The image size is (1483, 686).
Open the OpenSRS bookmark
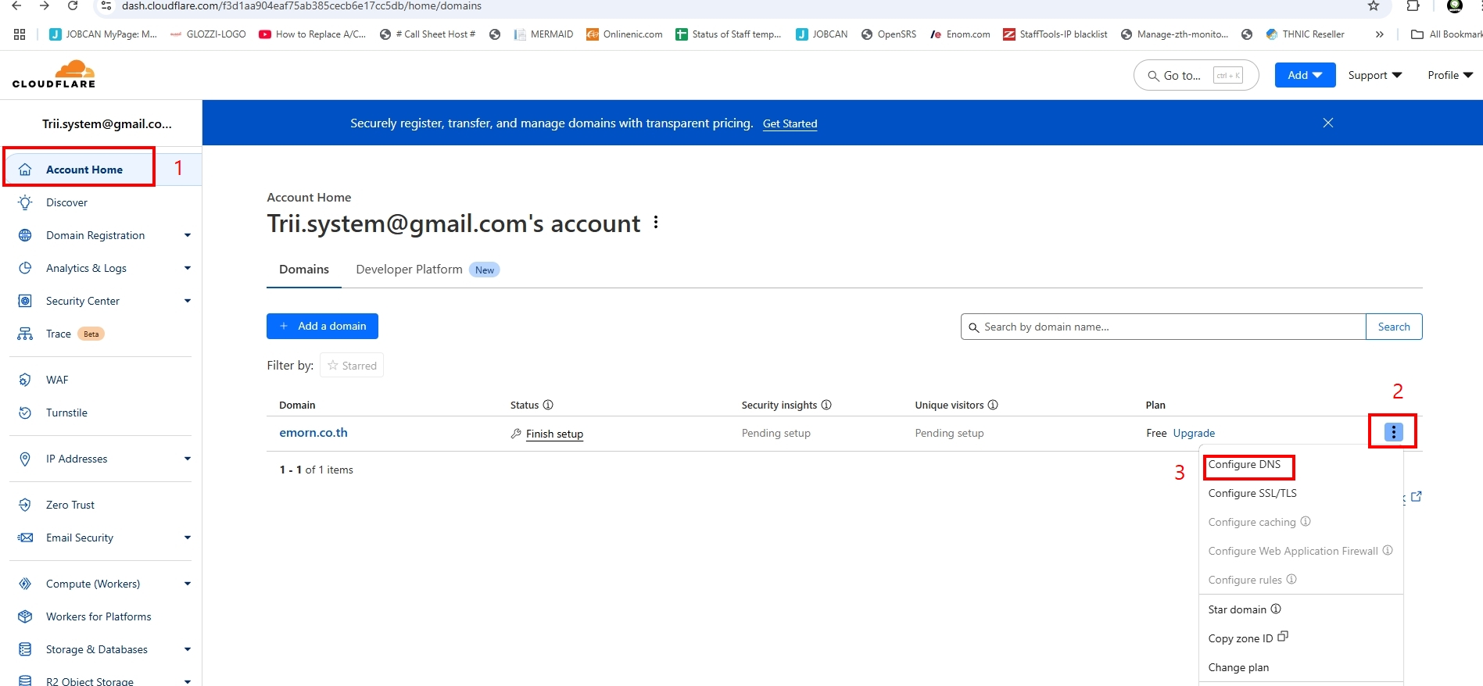(888, 34)
